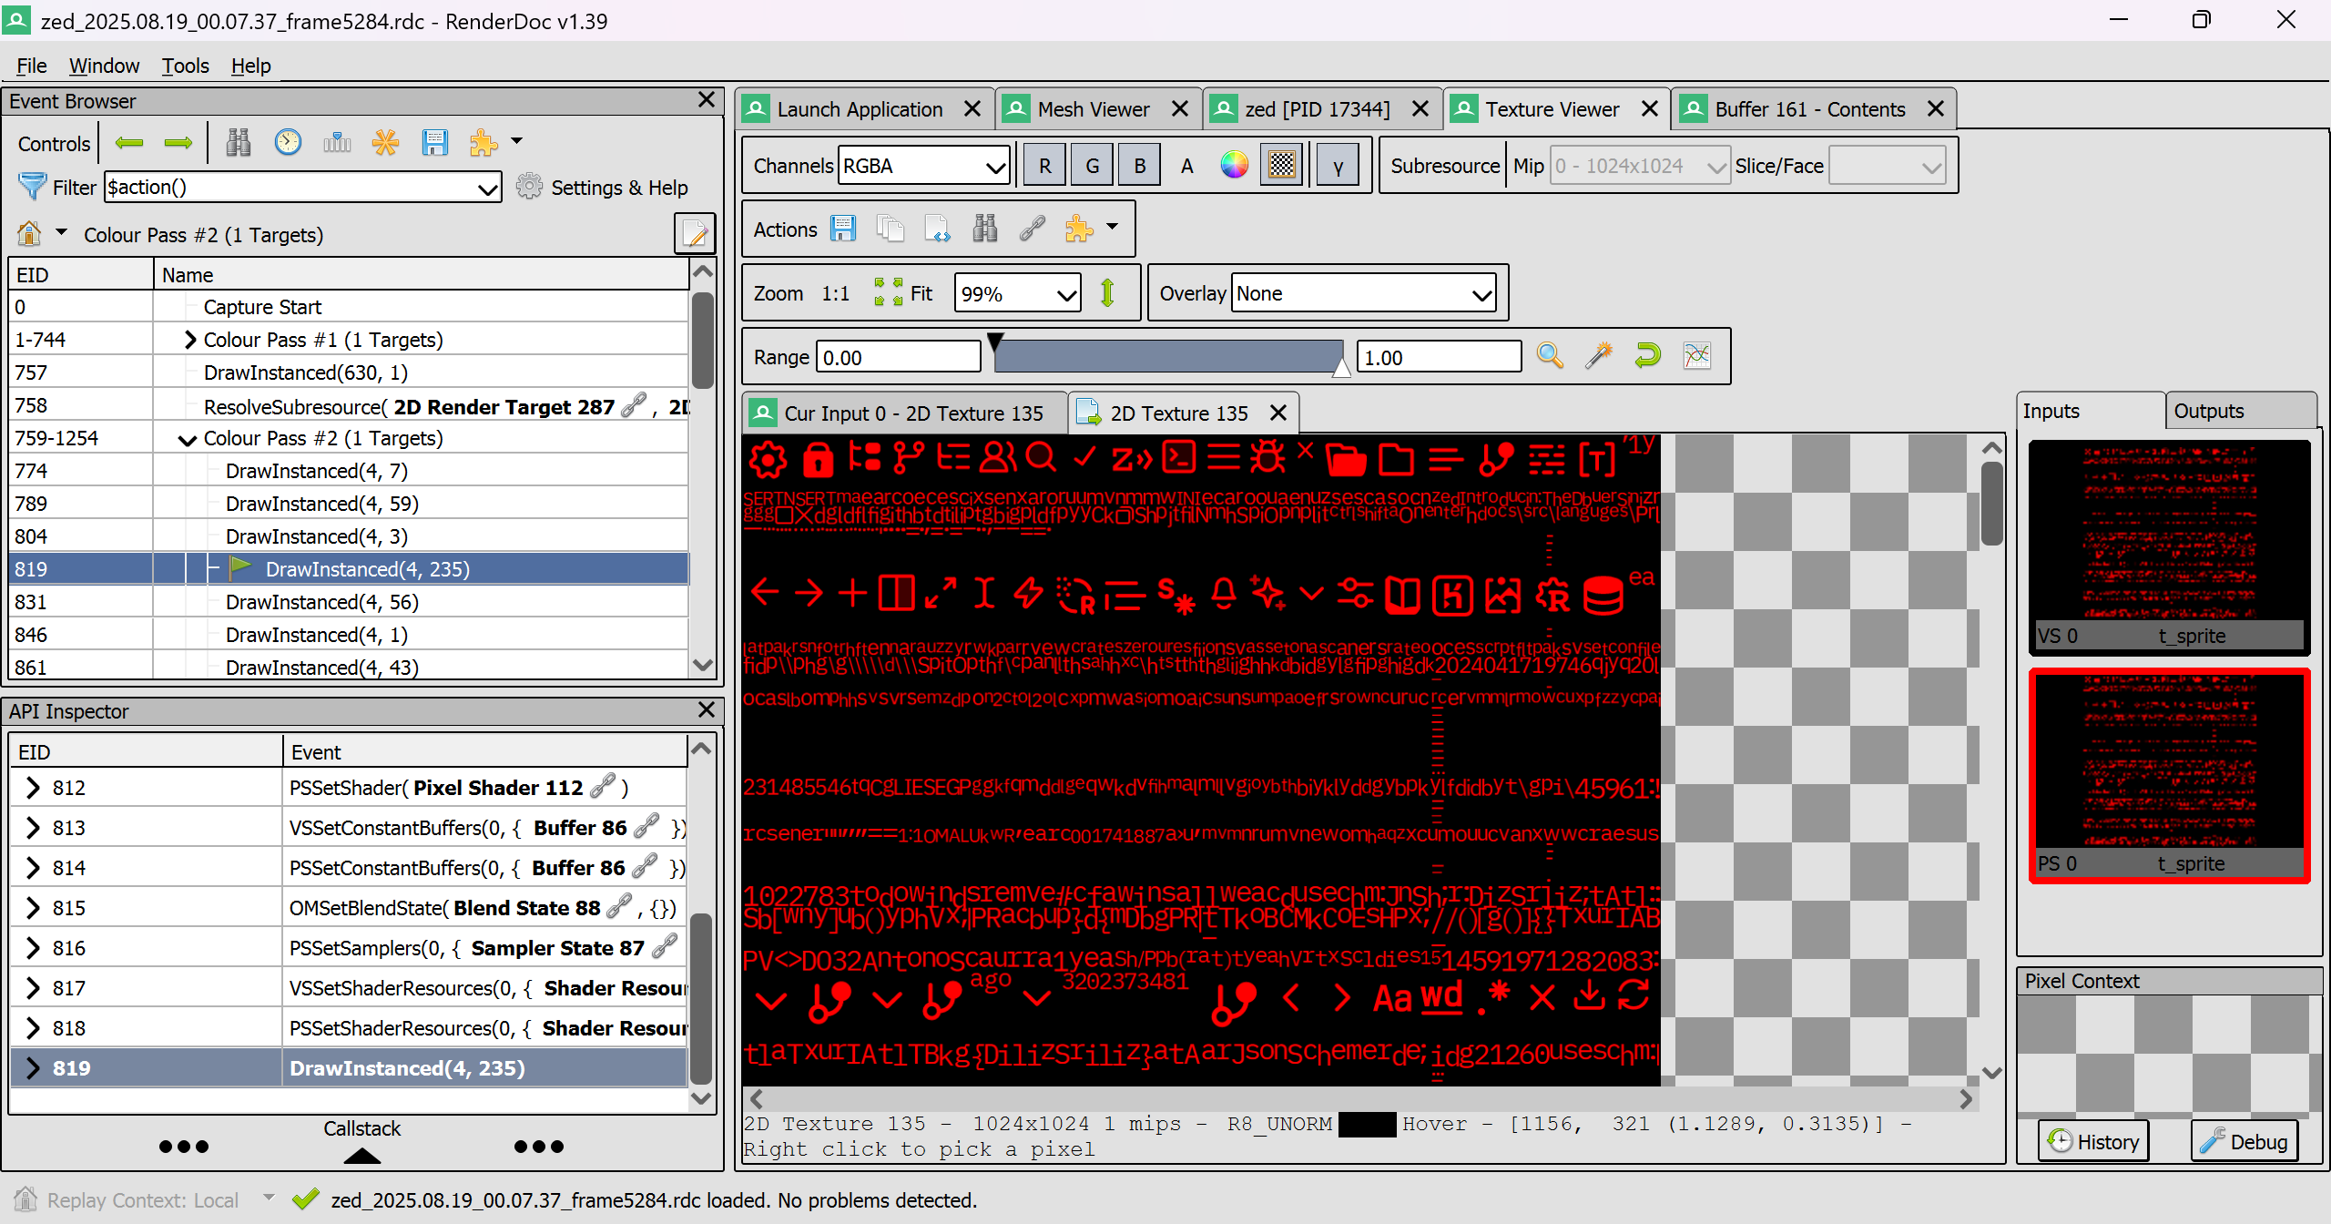Toggle the red channel with the R button
2331x1224 pixels.
point(1043,165)
